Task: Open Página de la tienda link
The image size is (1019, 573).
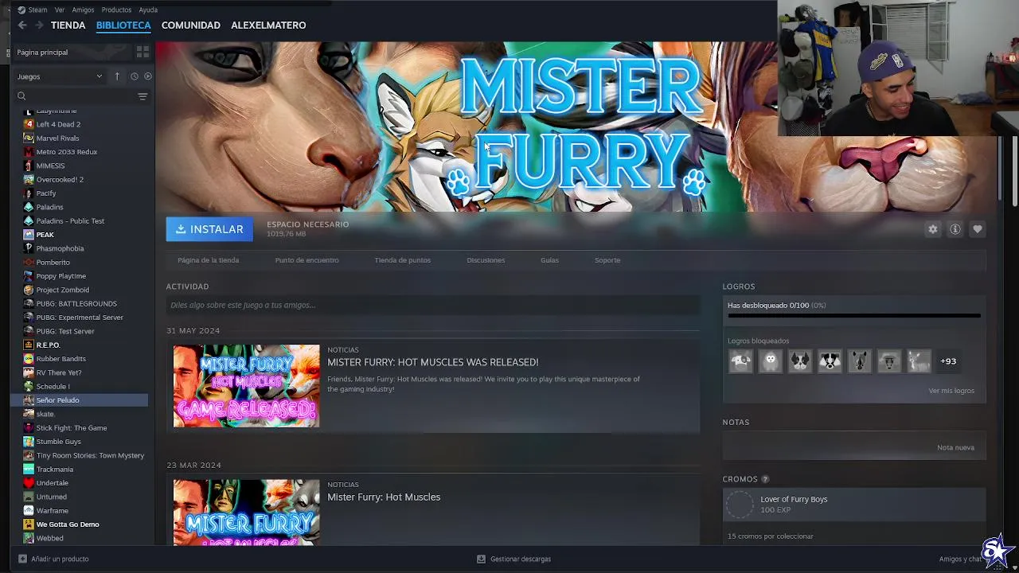Action: pyautogui.click(x=208, y=260)
